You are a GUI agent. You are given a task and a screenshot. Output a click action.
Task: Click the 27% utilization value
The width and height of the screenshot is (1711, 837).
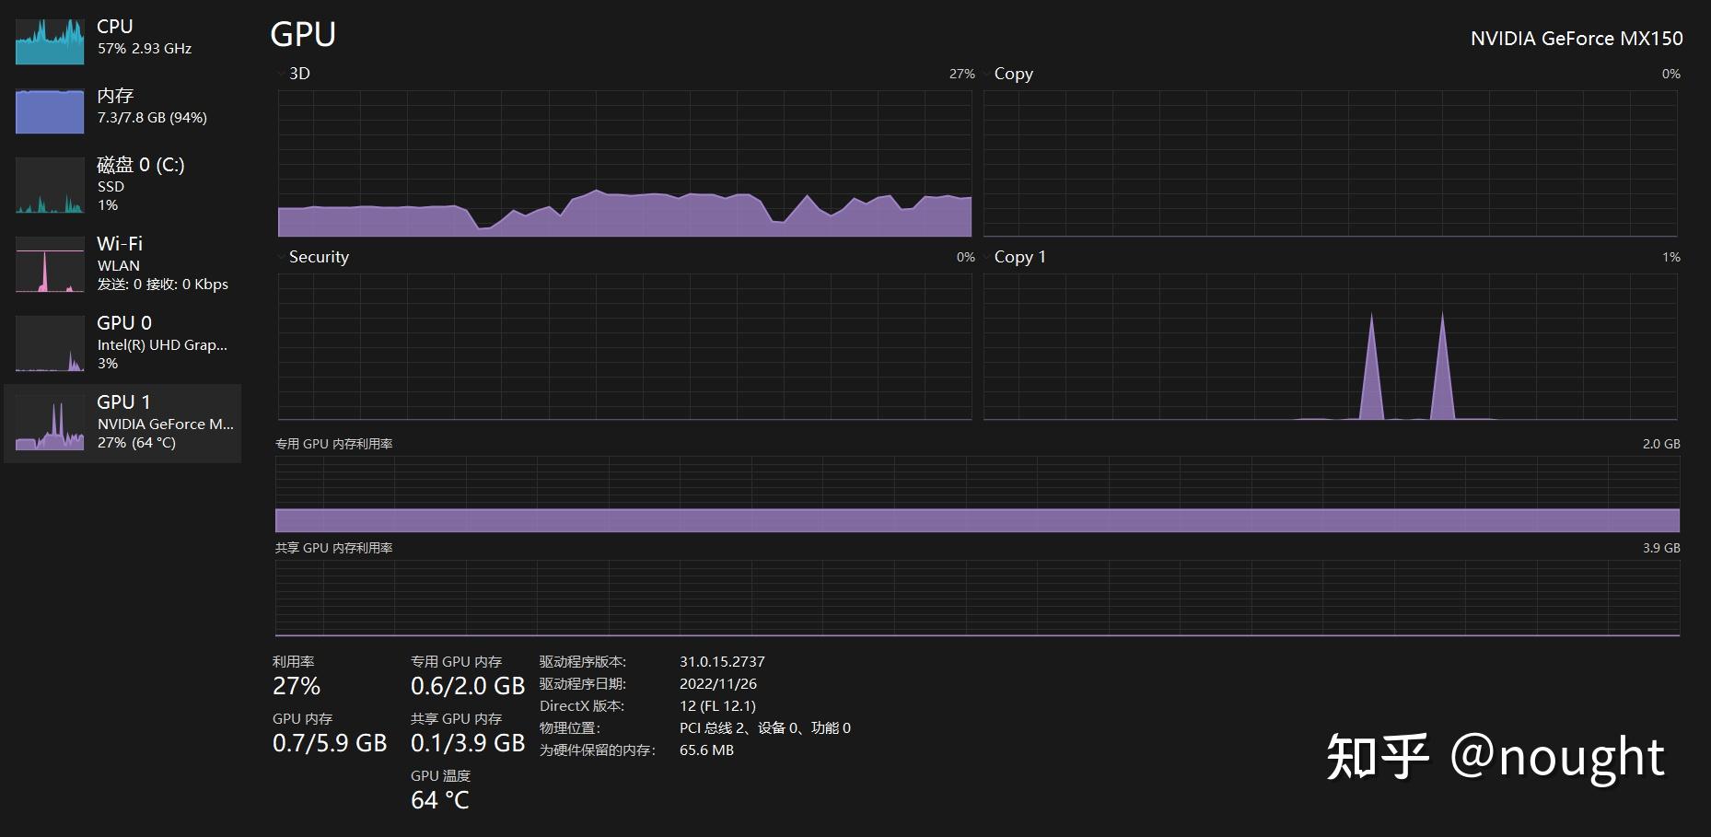297,686
